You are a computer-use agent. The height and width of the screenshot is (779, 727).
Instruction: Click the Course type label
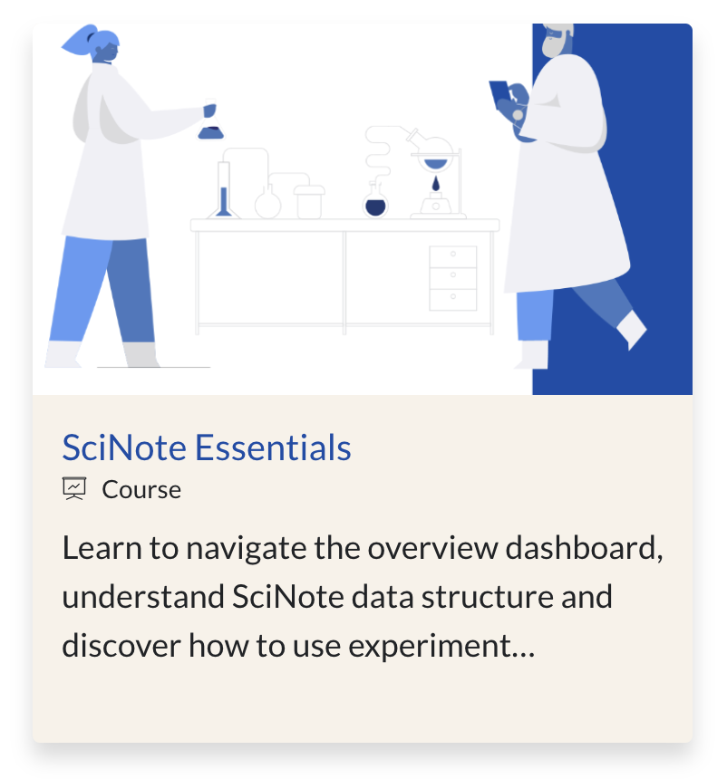click(141, 490)
